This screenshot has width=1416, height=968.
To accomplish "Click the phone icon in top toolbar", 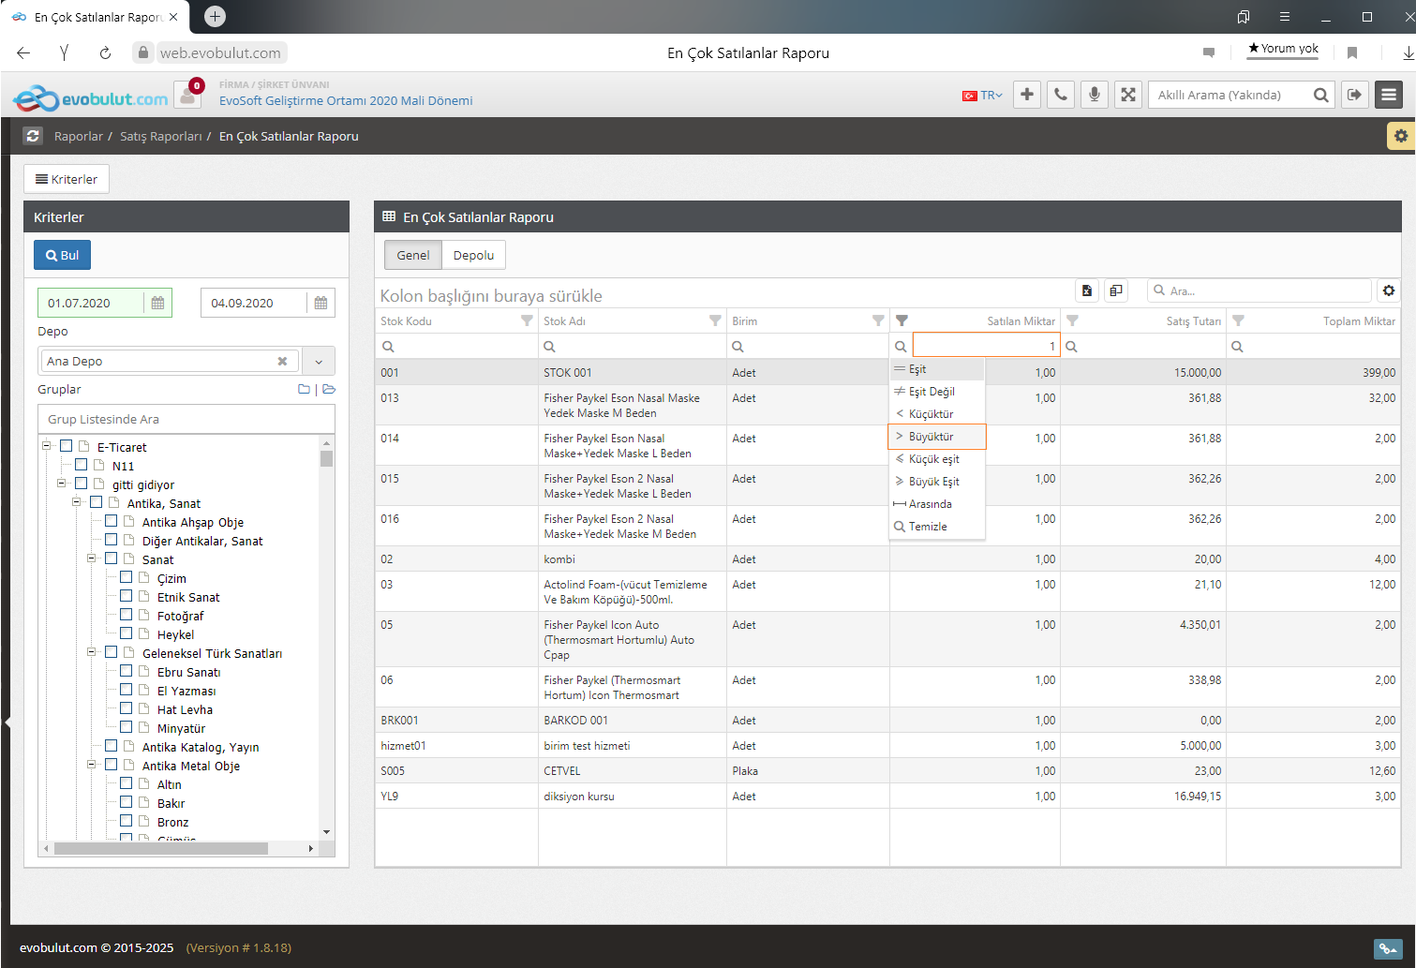I will (x=1060, y=95).
